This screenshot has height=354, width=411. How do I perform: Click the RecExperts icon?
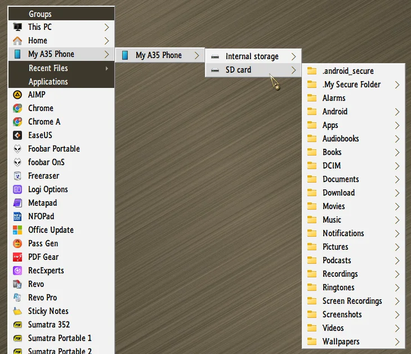click(x=17, y=271)
